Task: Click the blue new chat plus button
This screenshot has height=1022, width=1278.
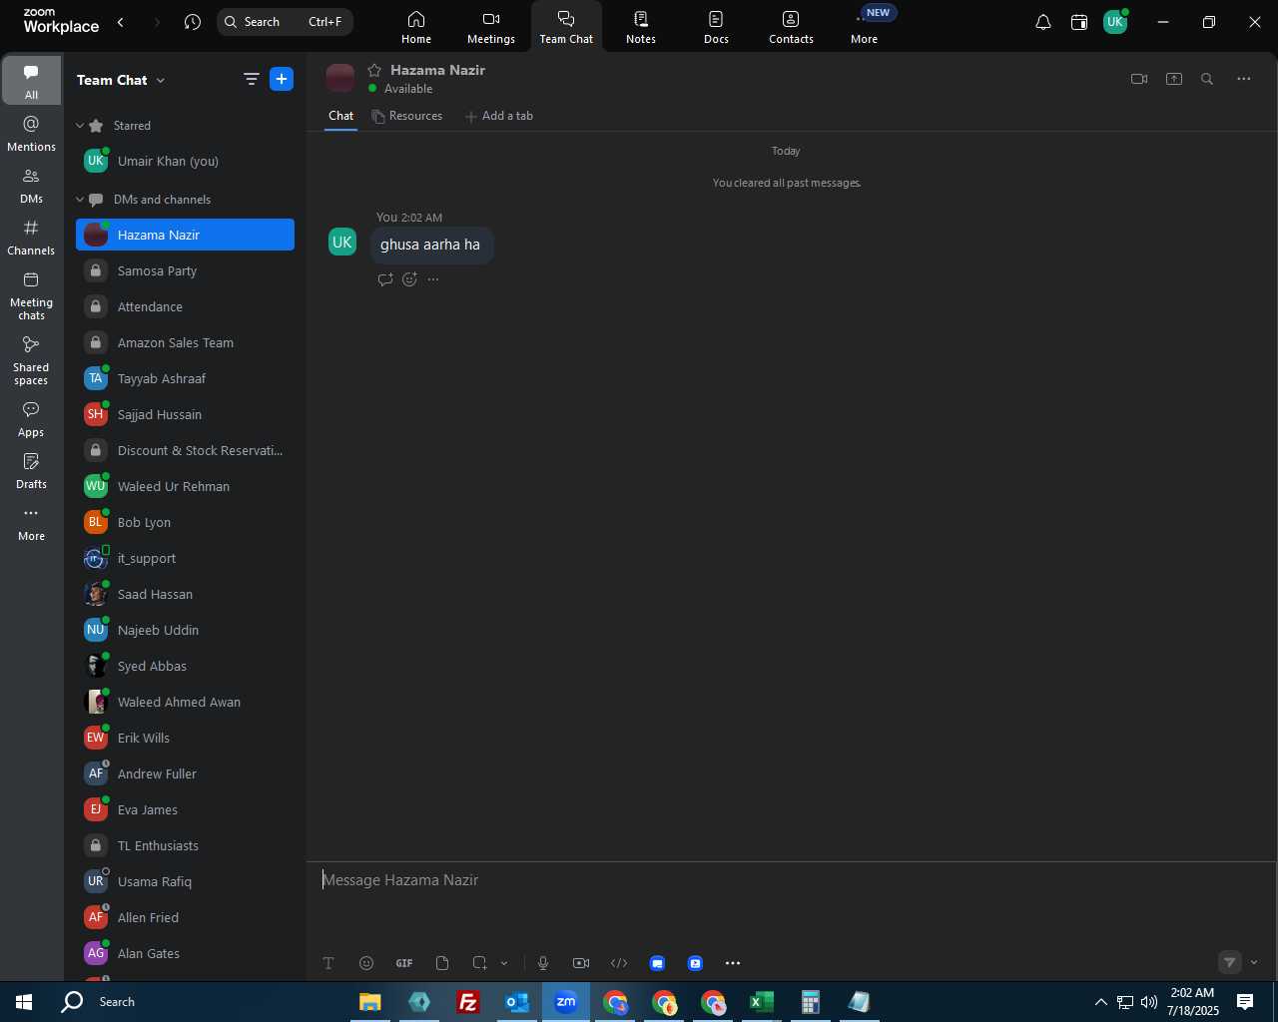Action: coord(282,80)
